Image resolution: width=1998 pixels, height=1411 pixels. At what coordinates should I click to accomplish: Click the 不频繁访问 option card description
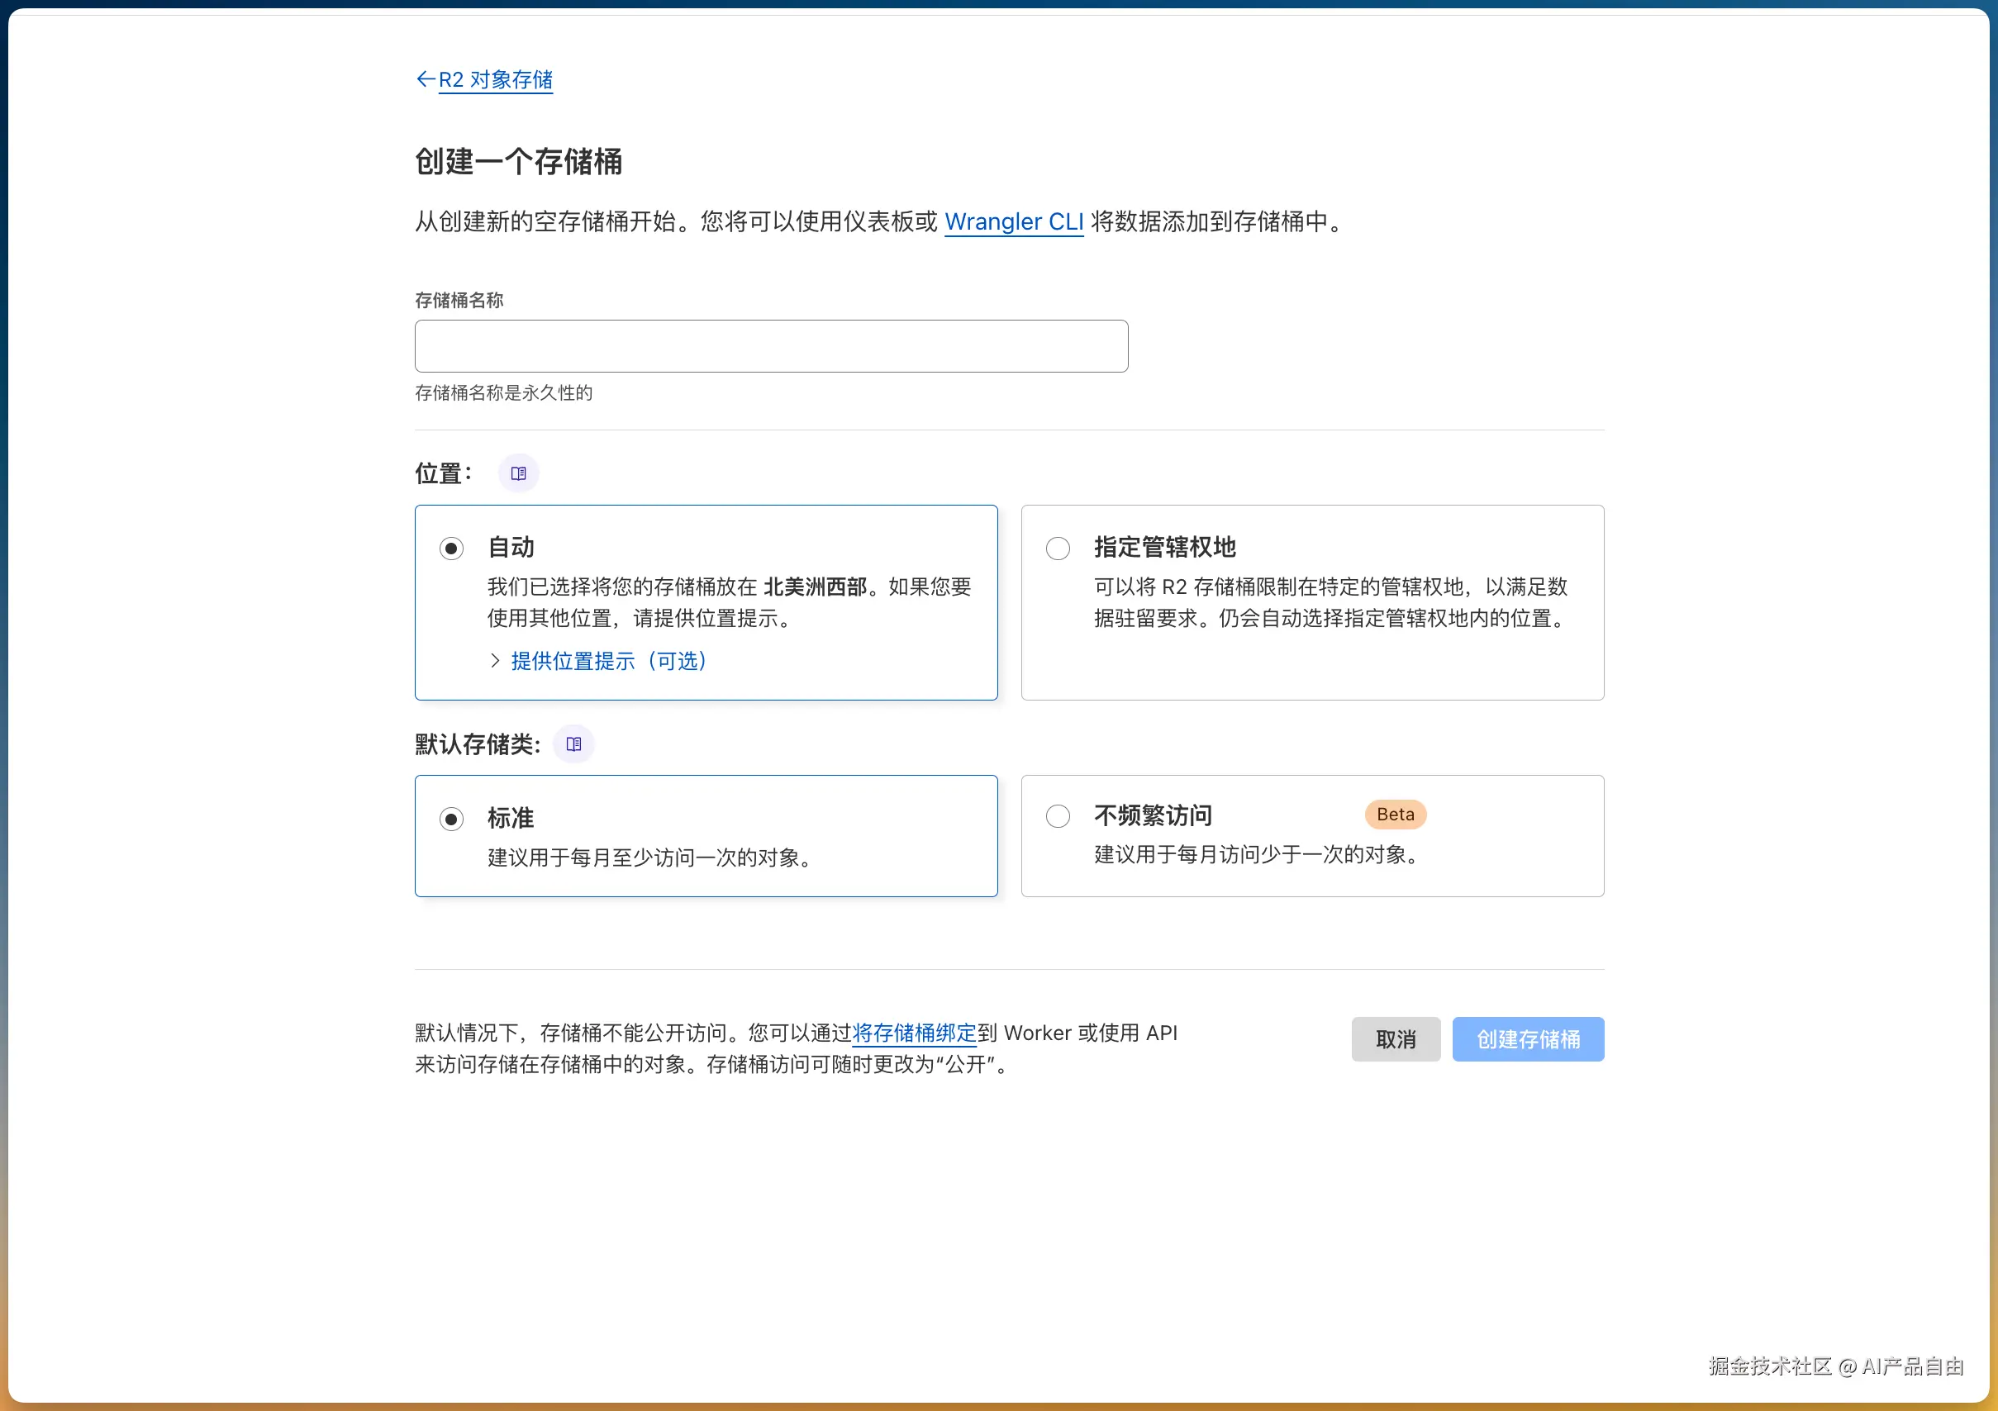pos(1257,854)
